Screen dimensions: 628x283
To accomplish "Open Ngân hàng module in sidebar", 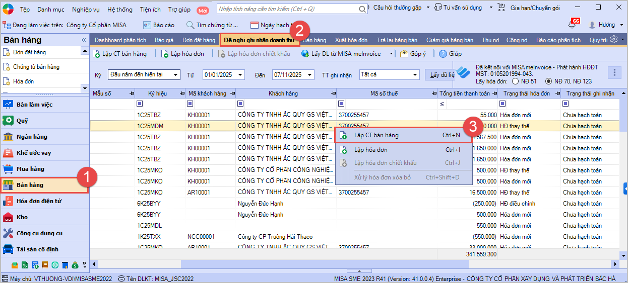I will [x=31, y=137].
